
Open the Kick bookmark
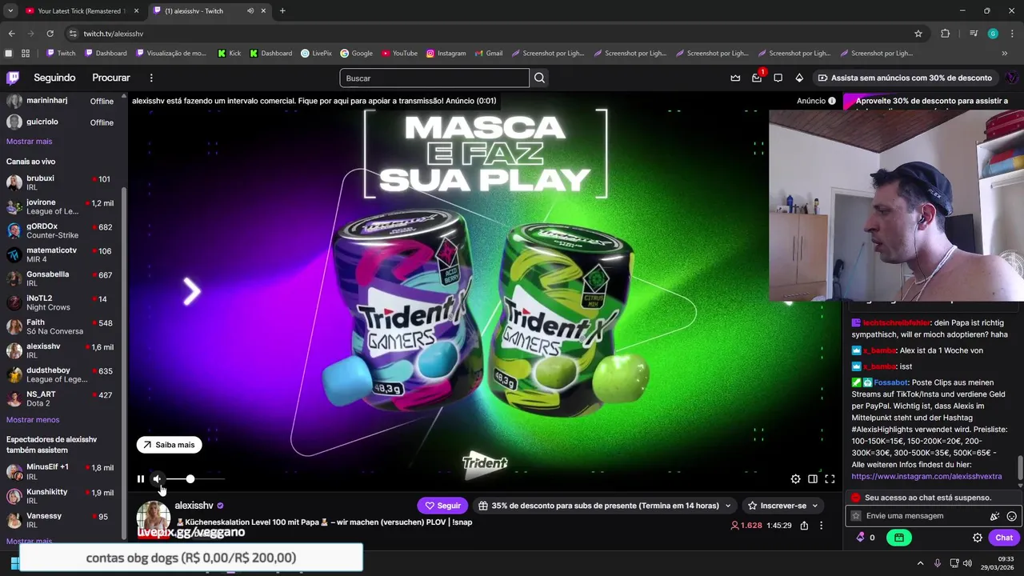[229, 54]
